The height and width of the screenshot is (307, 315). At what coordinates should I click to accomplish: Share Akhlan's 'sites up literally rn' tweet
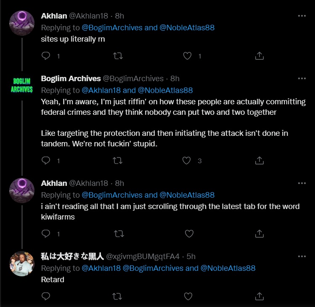[x=259, y=56]
